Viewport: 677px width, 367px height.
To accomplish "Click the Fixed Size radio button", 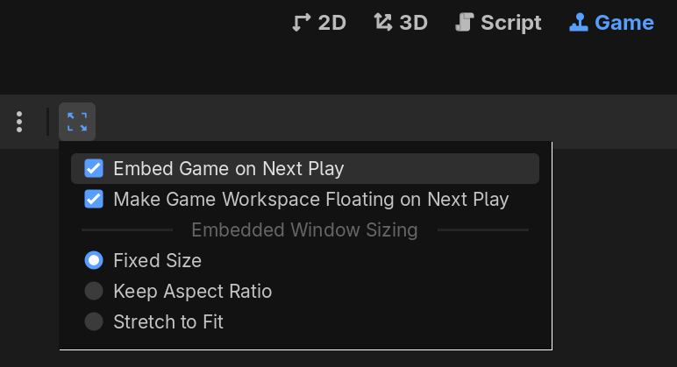I will point(94,260).
